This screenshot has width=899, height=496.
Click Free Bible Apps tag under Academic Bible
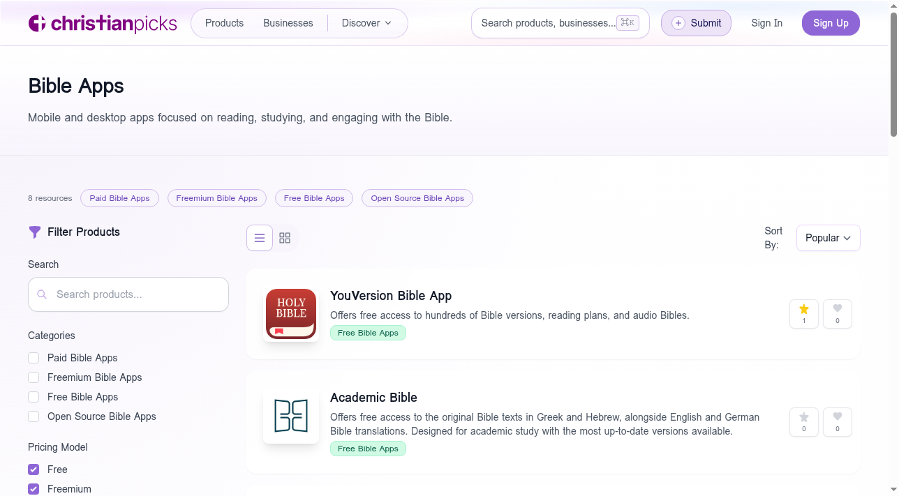tap(368, 449)
